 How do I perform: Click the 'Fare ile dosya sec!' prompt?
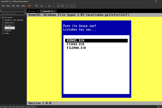point(80,26)
